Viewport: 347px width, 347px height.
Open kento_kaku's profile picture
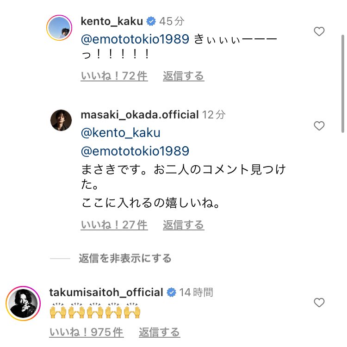pyautogui.click(x=61, y=27)
